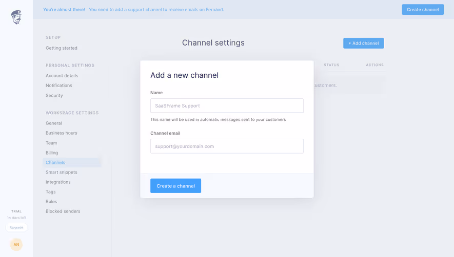This screenshot has height=257, width=454.
Task: Click "You're almost there!" banner text
Action: coord(64,10)
